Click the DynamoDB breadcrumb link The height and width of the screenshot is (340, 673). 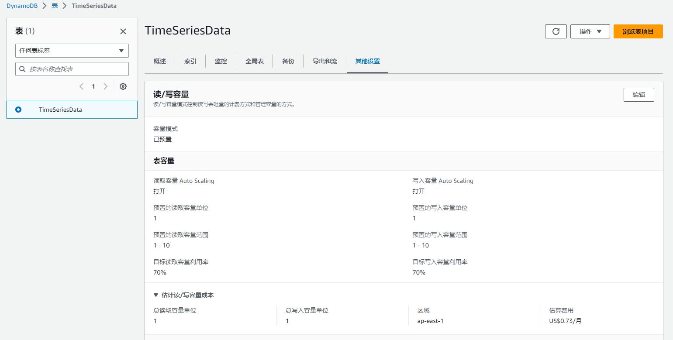[x=22, y=6]
